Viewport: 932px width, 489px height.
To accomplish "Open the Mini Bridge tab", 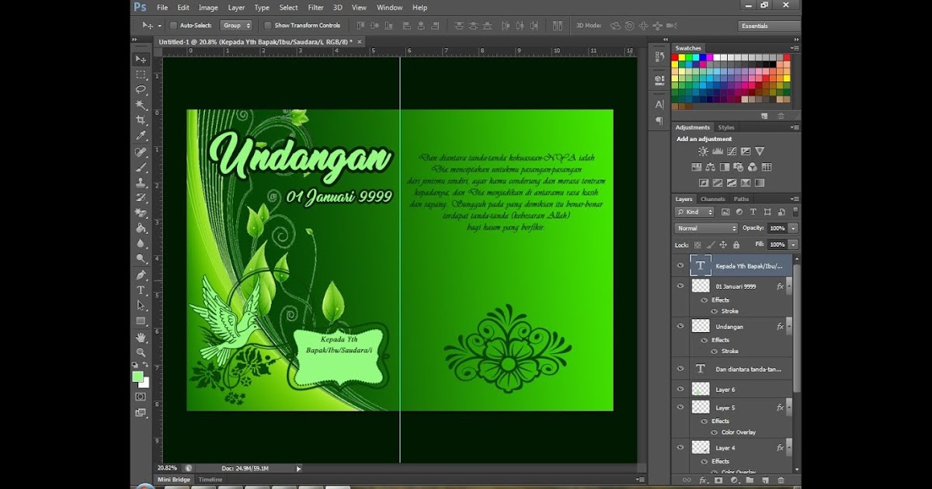I will 174,480.
